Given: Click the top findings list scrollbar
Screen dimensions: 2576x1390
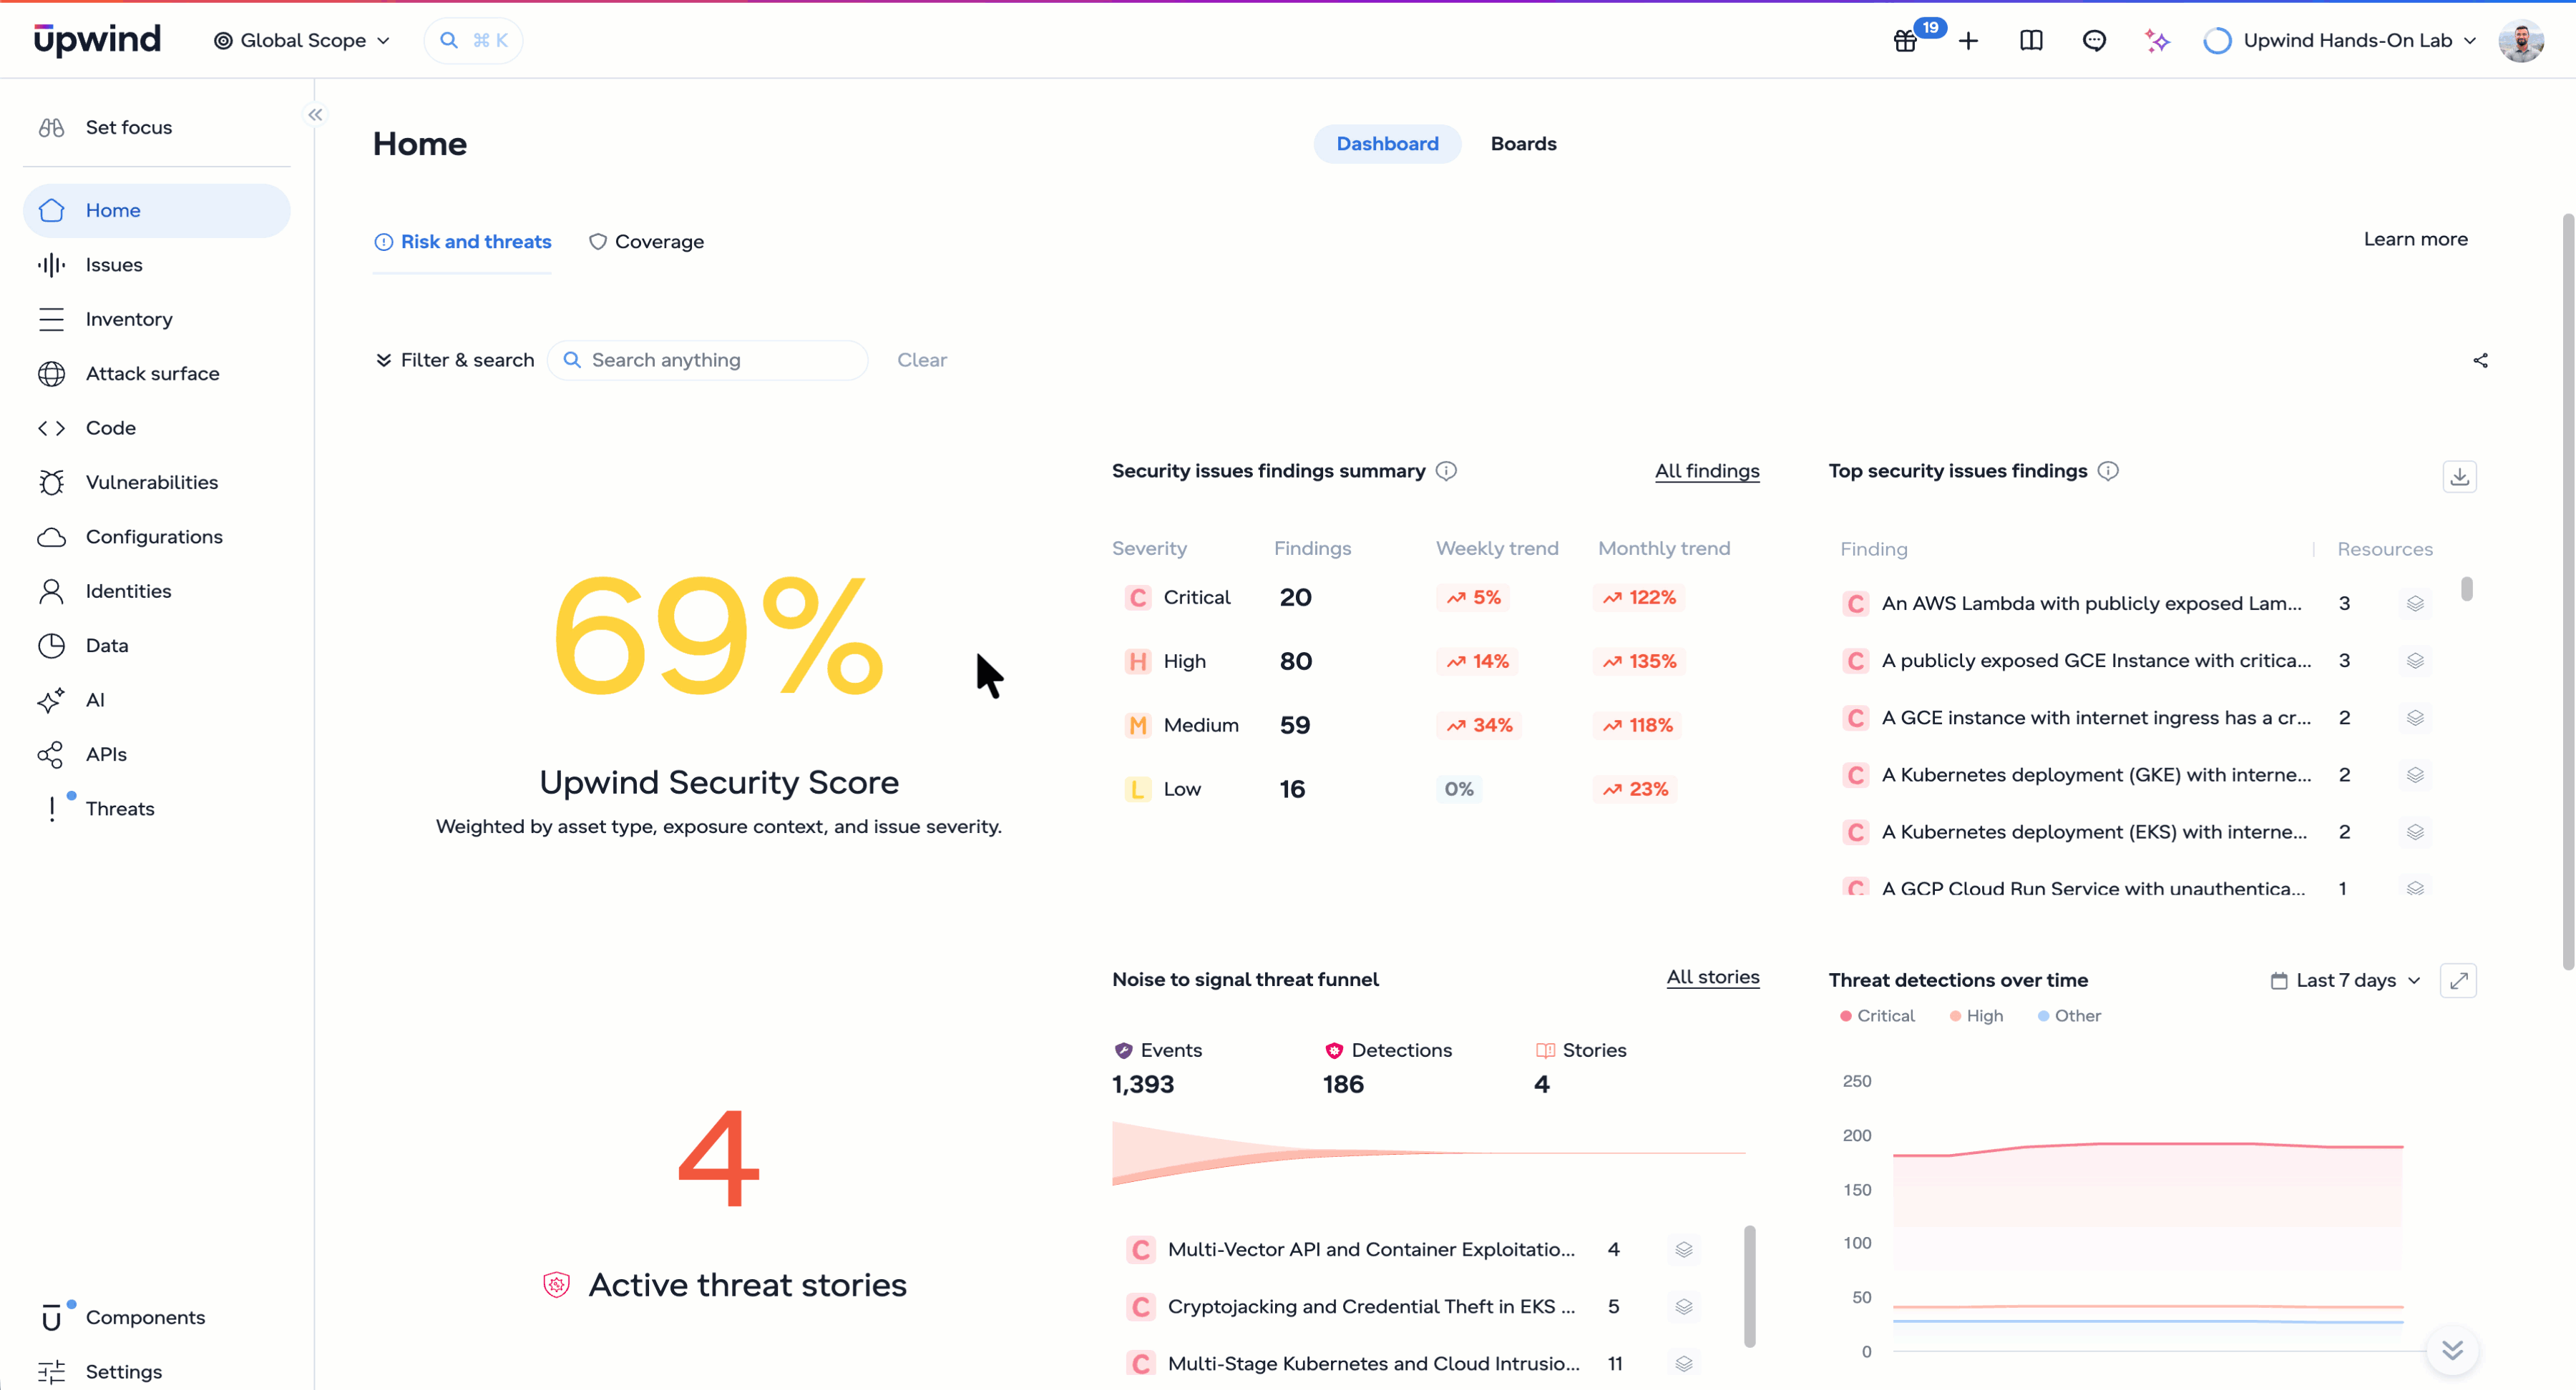Looking at the screenshot, I should click(x=2466, y=590).
